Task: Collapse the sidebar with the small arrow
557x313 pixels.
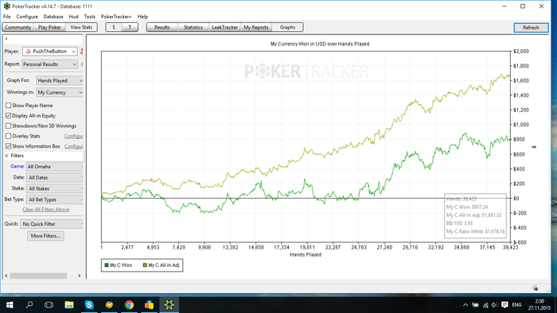Action: 6,39
